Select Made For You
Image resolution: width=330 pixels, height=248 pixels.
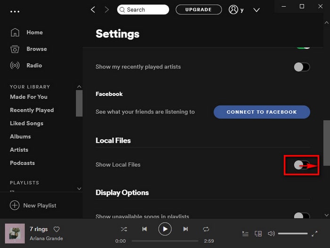point(29,97)
